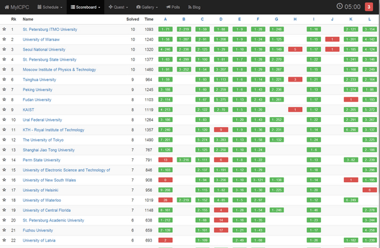The height and width of the screenshot is (248, 380).
Task: Open Seoul National University team link
Action: [x=44, y=49]
